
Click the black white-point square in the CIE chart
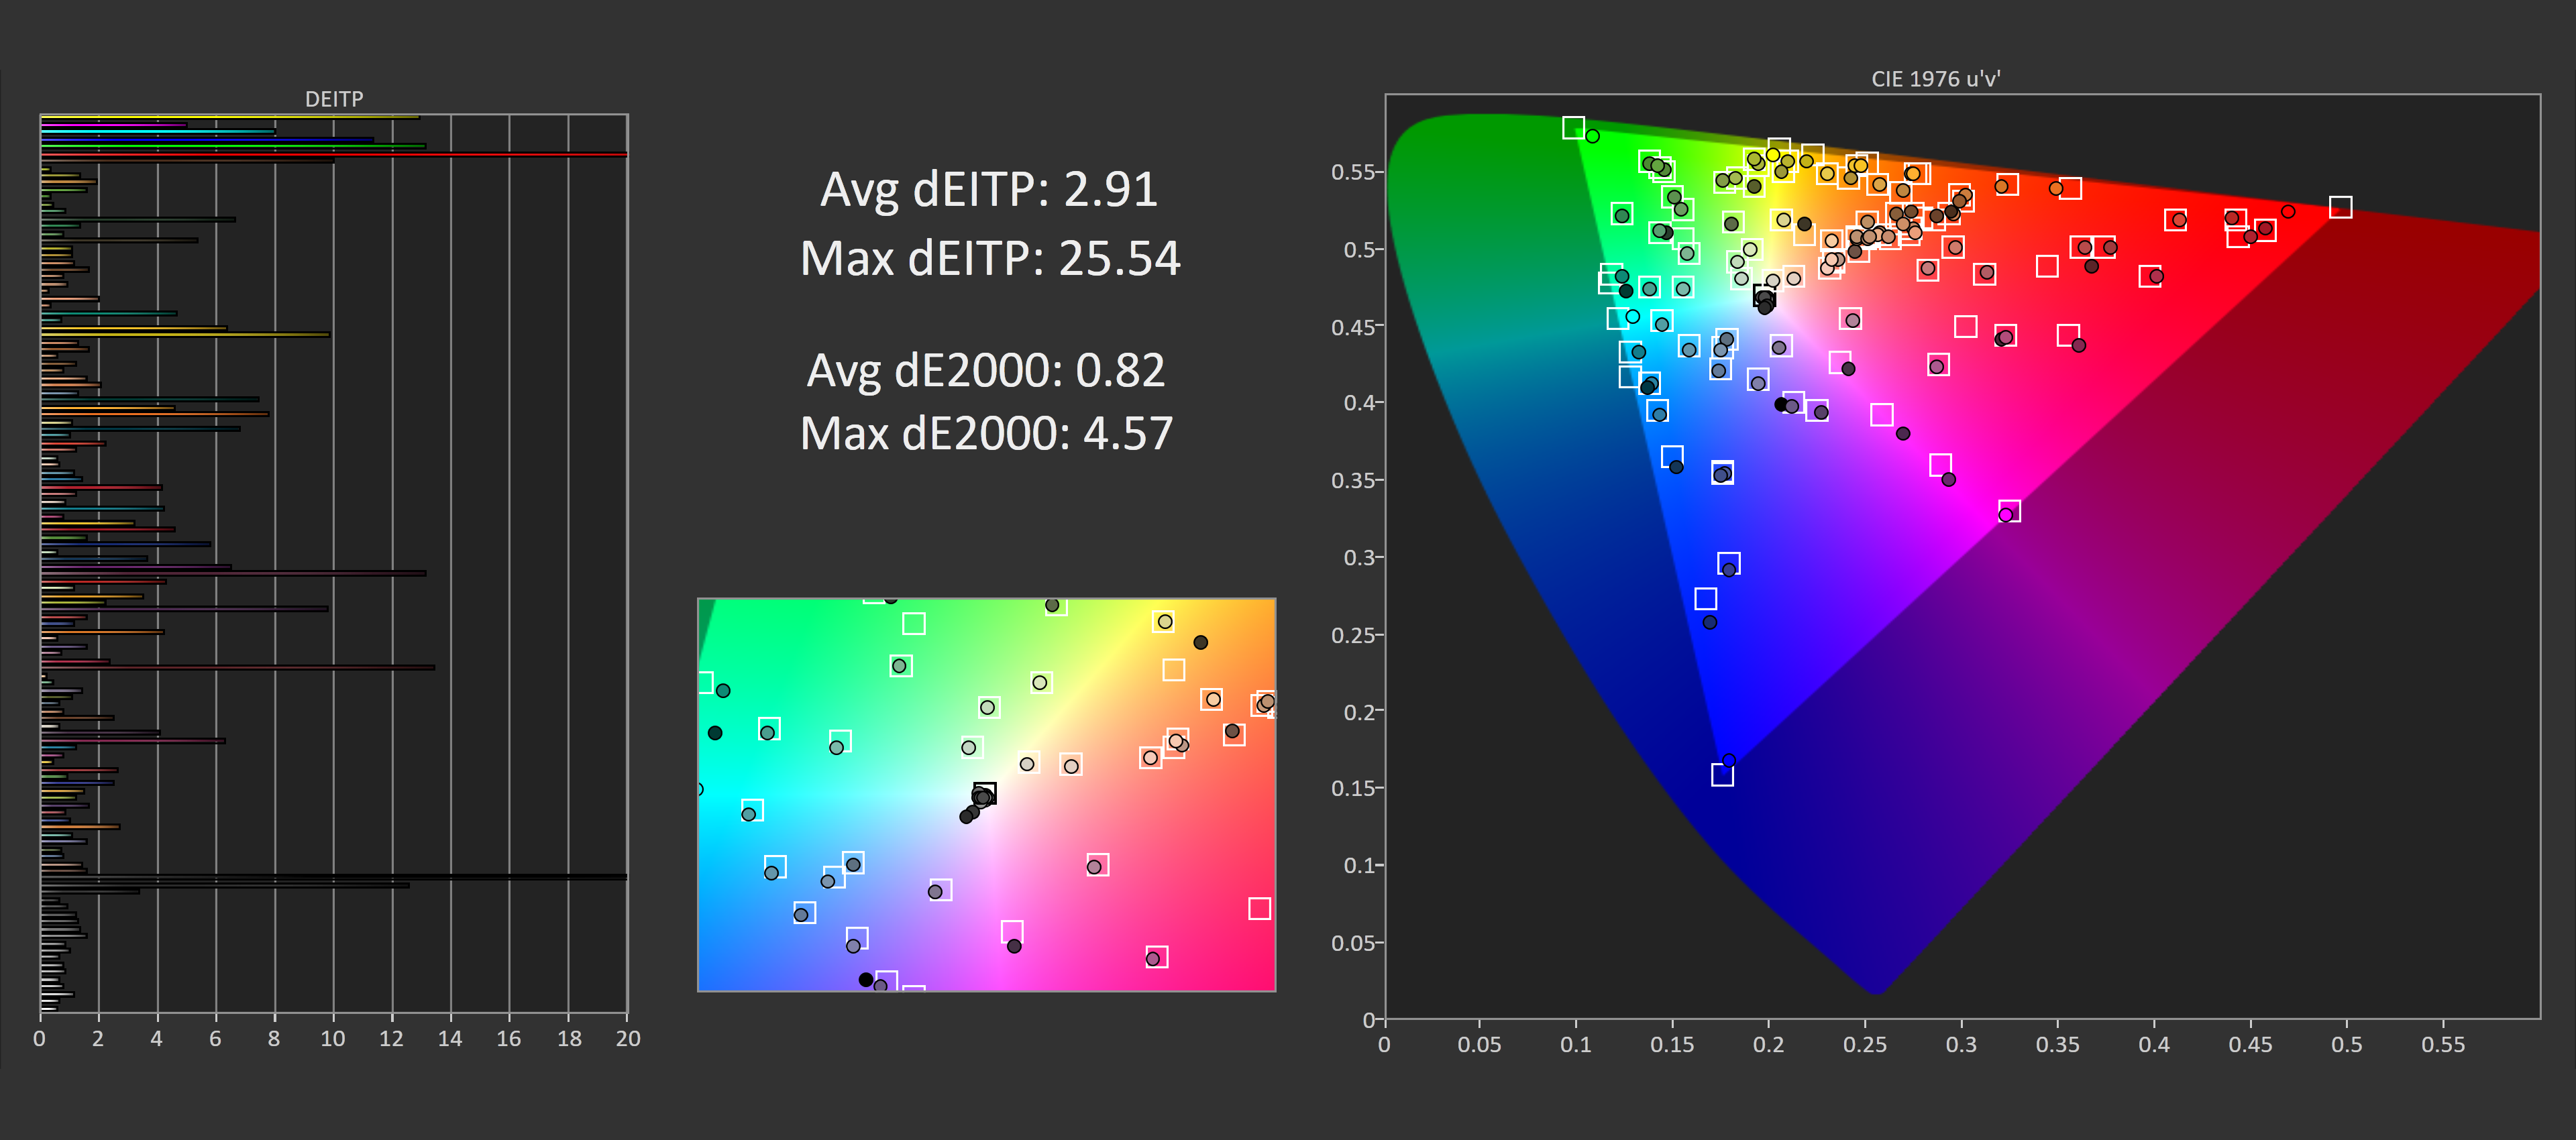click(1764, 296)
